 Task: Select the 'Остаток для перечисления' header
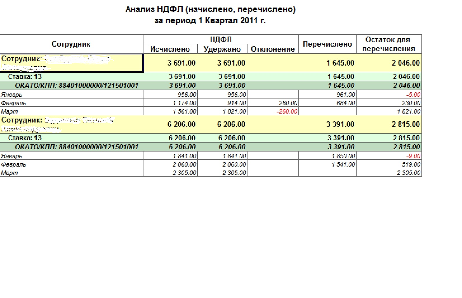389,44
